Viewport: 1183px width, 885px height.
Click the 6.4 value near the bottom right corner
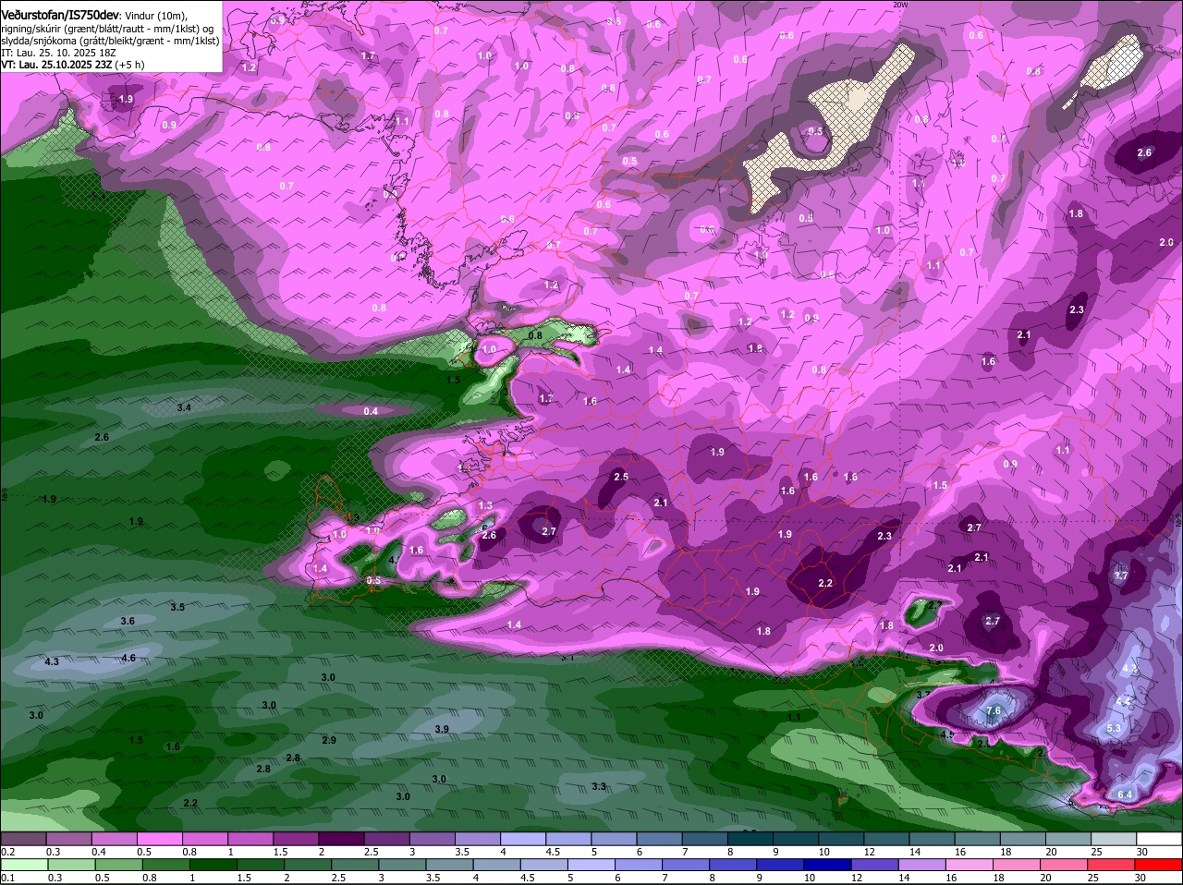(1125, 794)
